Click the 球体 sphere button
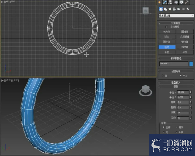This screenshot has width=195, height=156. click(x=167, y=37)
